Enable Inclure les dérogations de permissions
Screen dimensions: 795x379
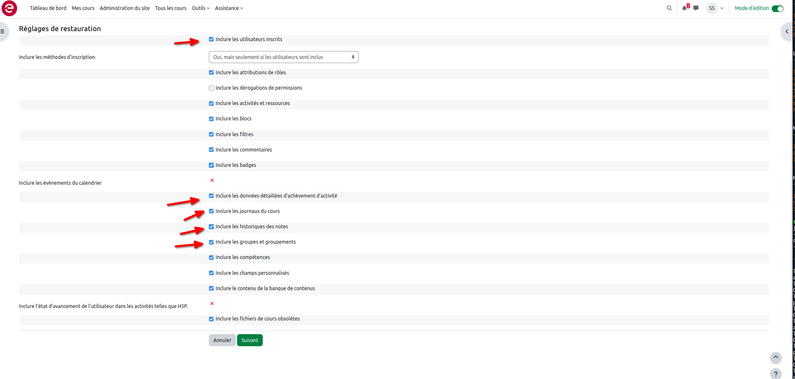[x=211, y=88]
